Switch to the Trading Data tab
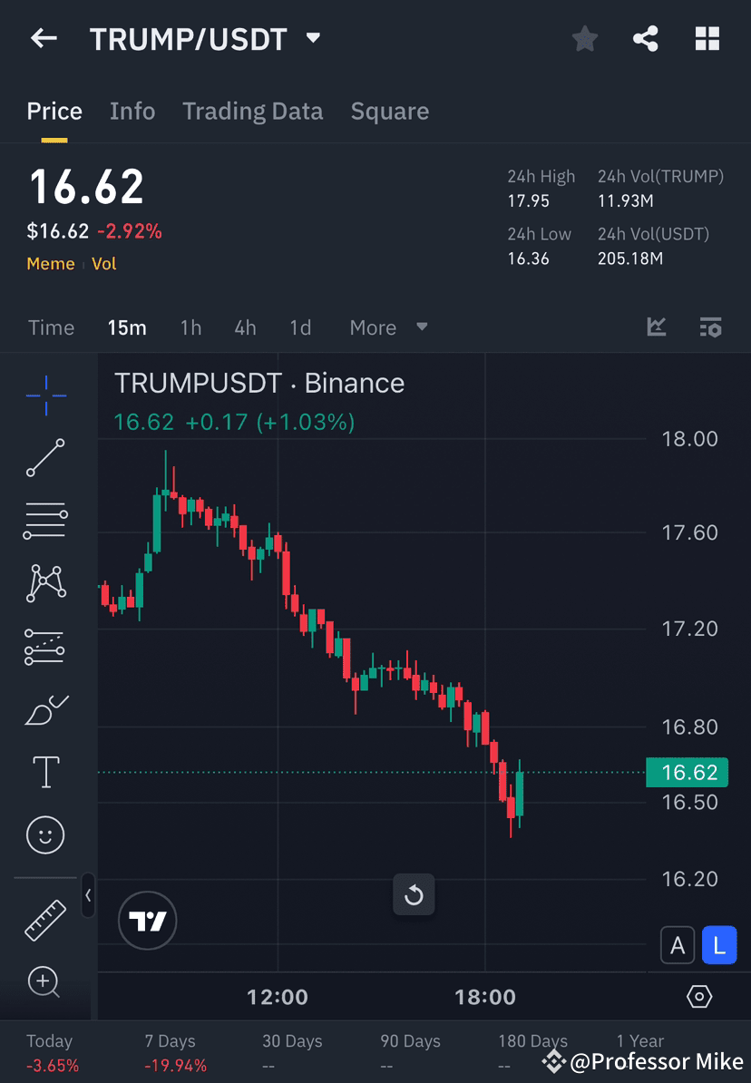The height and width of the screenshot is (1083, 751). pos(253,111)
